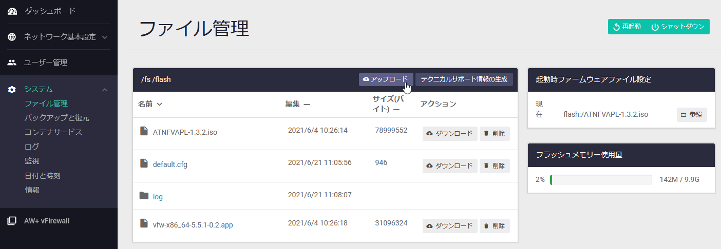
Task: Collapse the システム menu chevron
Action: (x=104, y=90)
